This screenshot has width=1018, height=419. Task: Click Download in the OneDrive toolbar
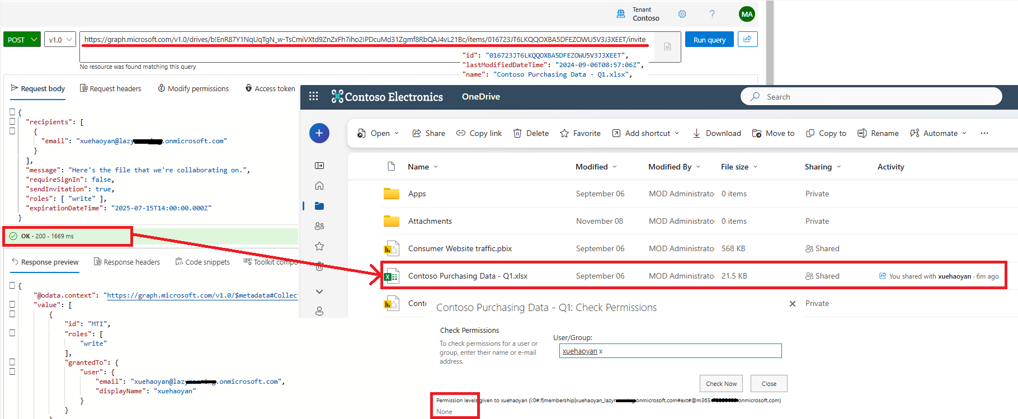click(x=717, y=133)
